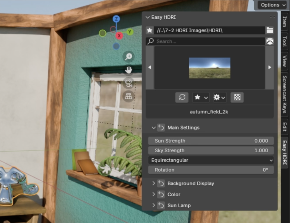Screen dimensions: 290x223
Task: Expand the Background Display section
Action: click(153, 183)
